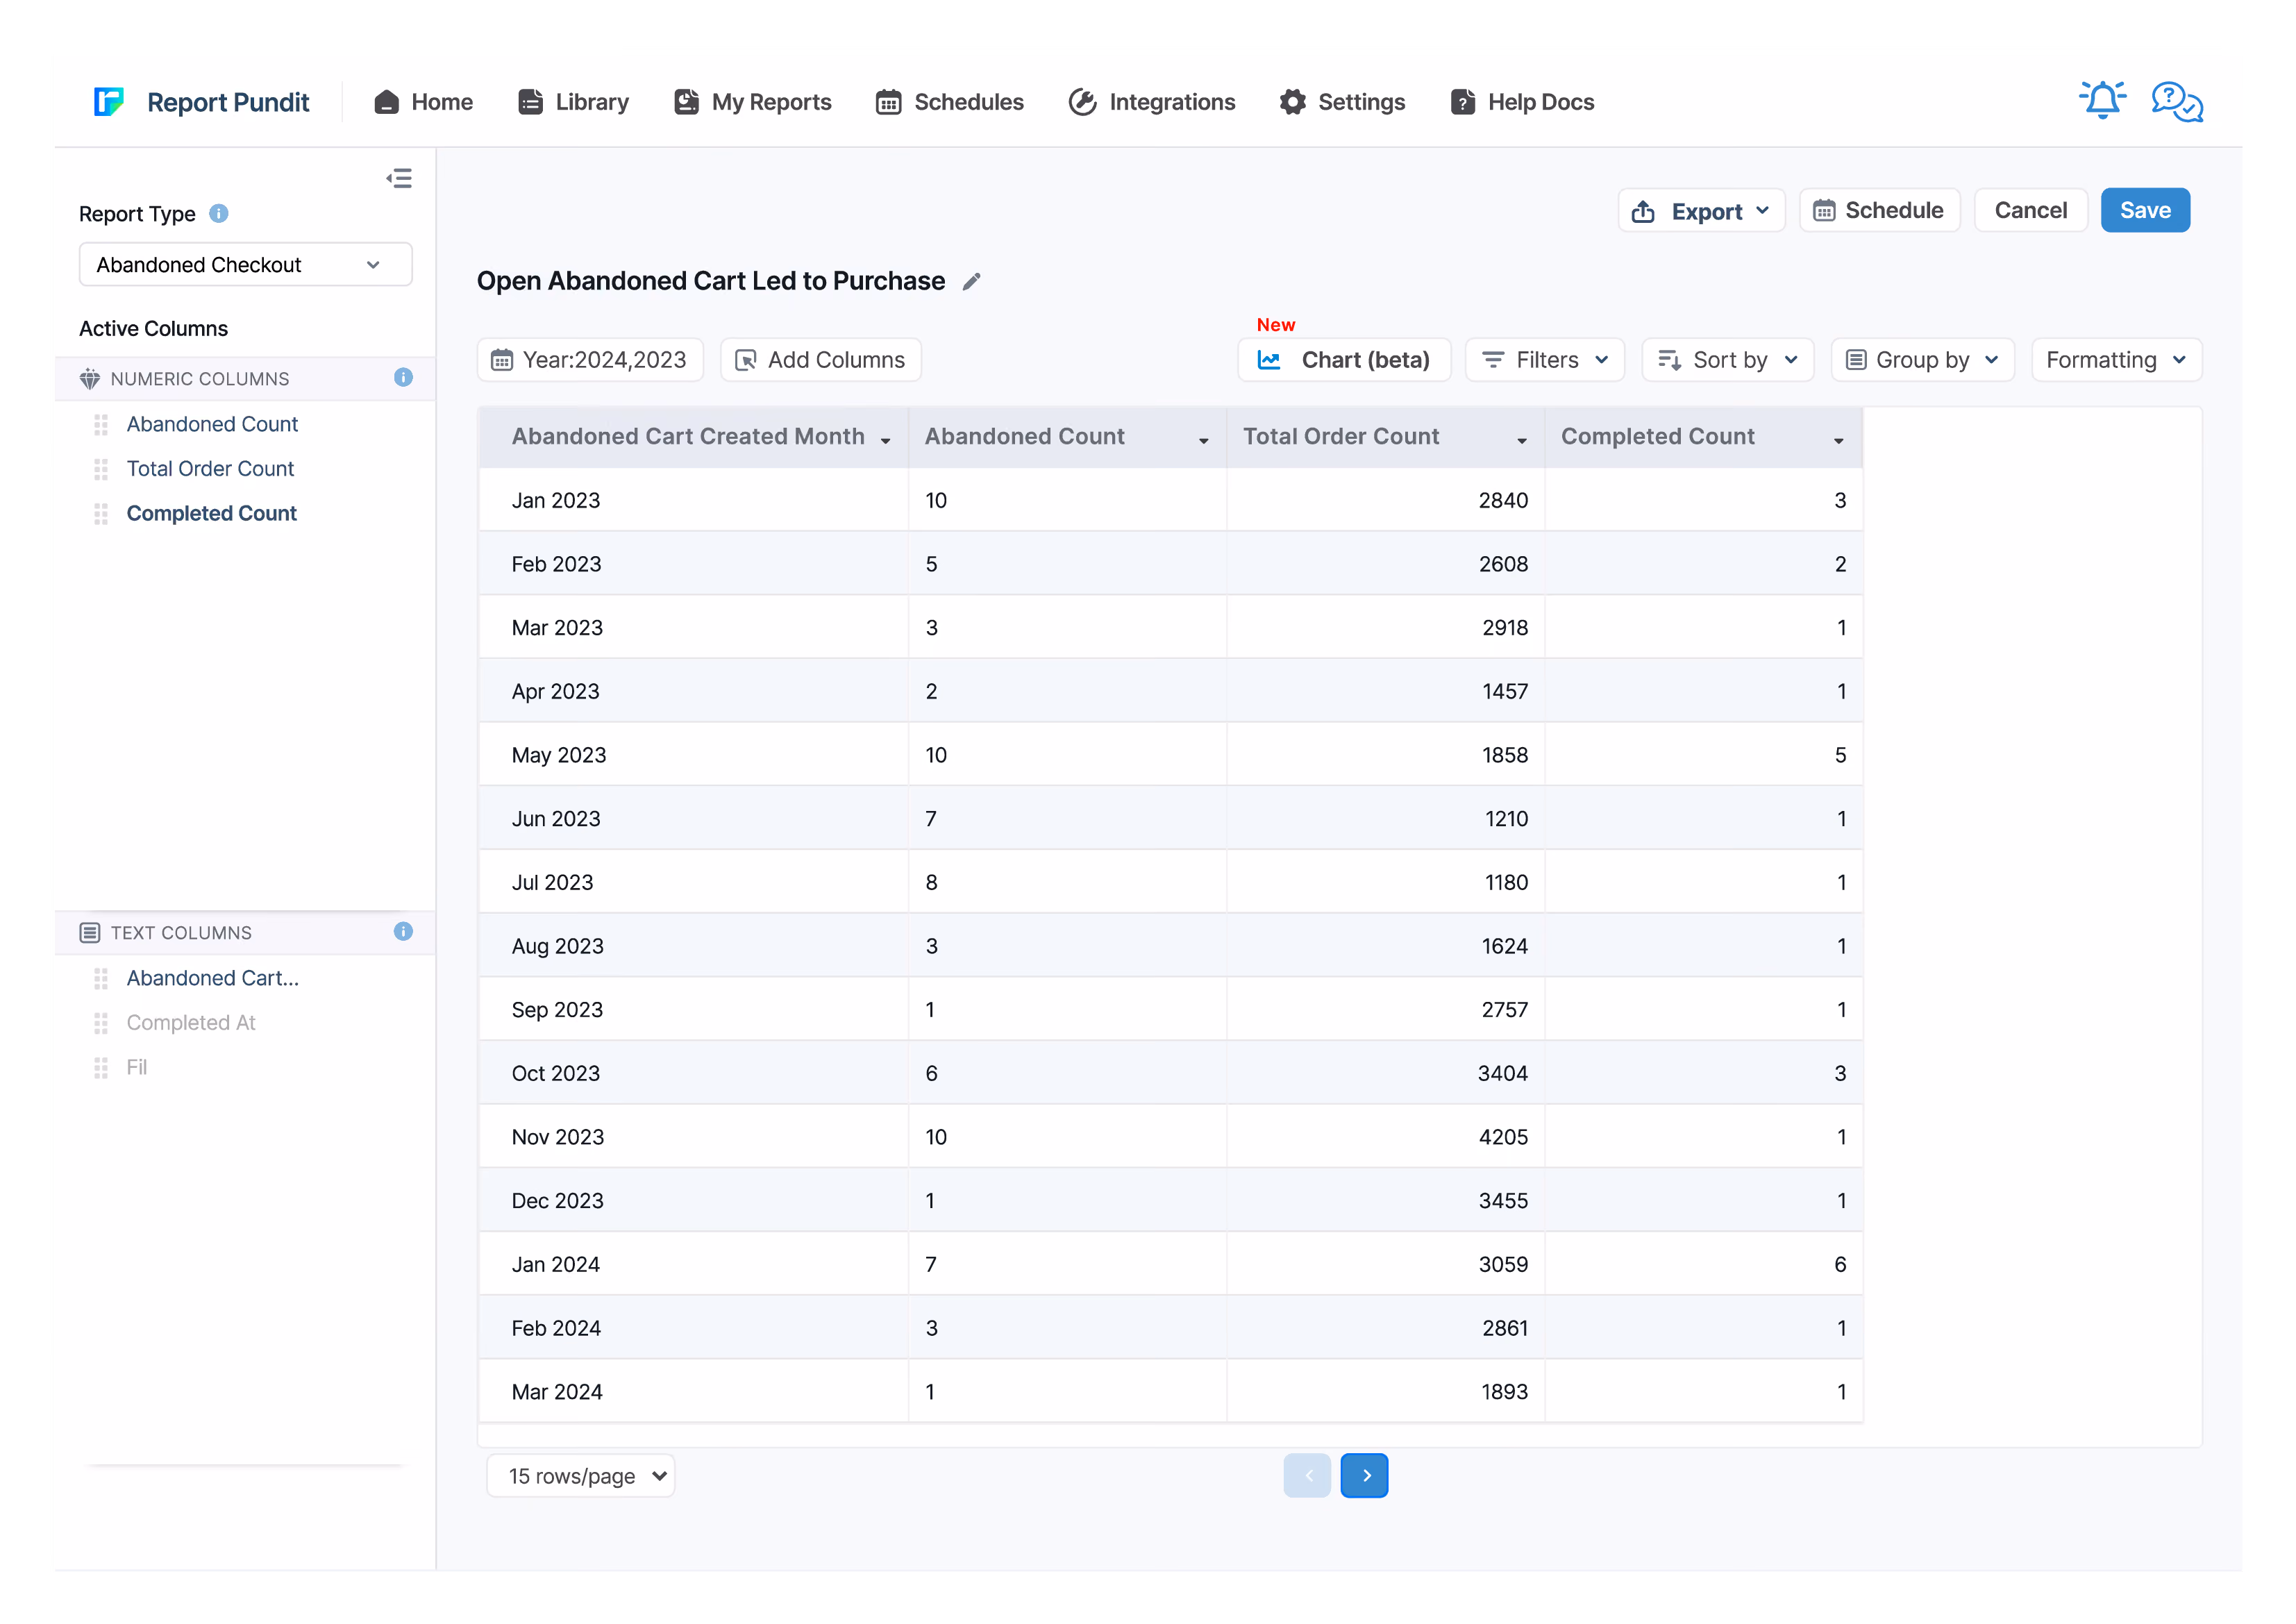2296x1624 pixels.
Task: Click Text Columns info icon
Action: click(403, 932)
